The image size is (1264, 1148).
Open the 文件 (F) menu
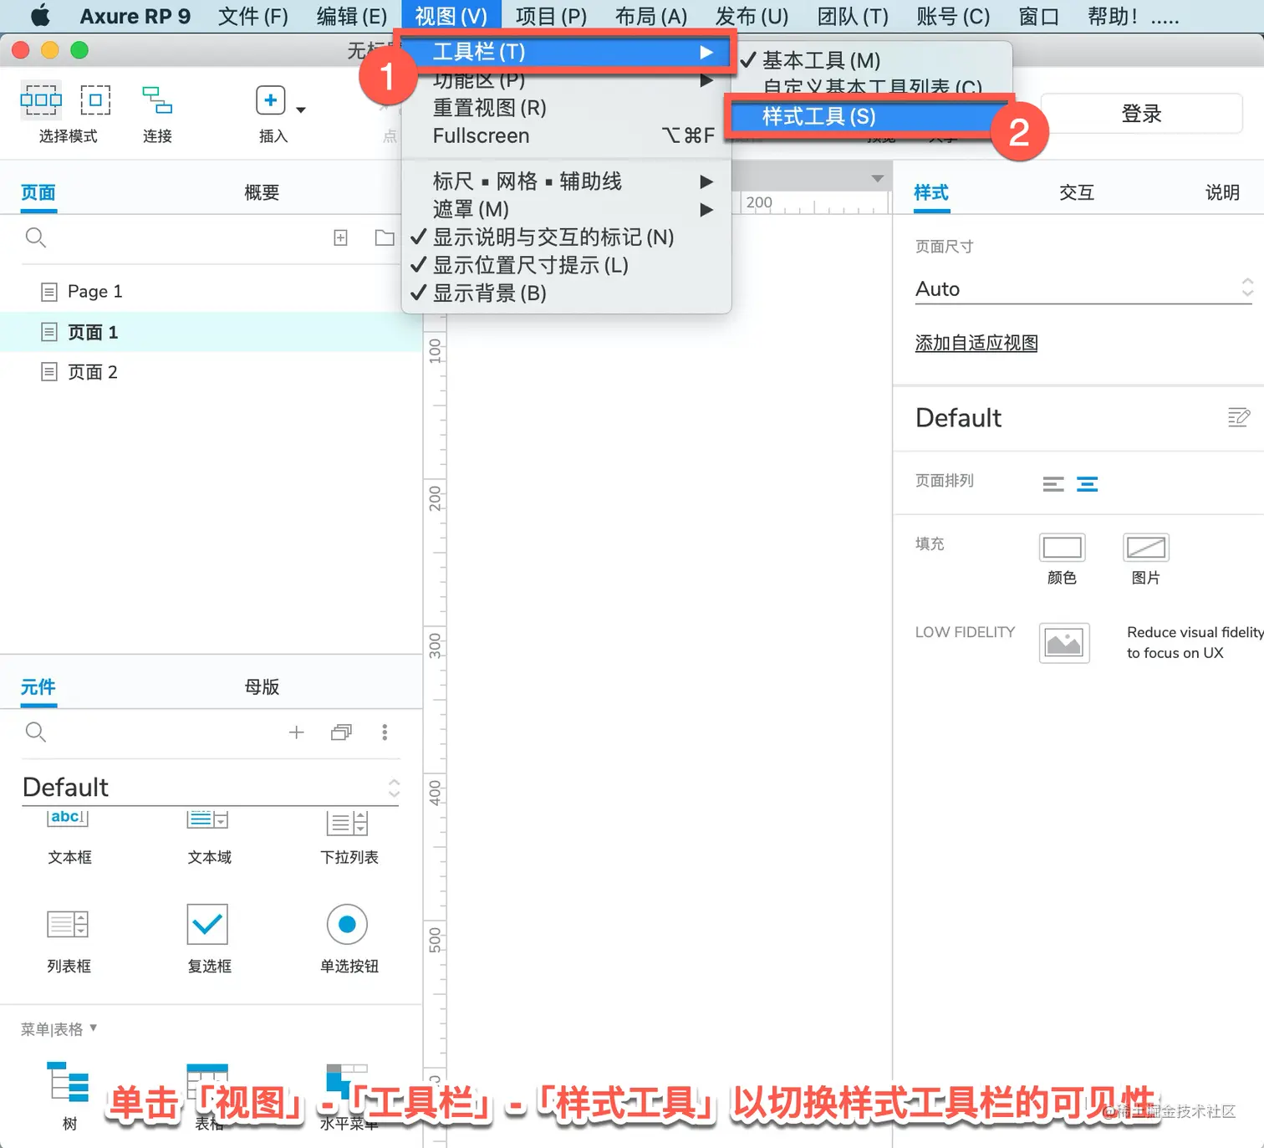point(252,16)
